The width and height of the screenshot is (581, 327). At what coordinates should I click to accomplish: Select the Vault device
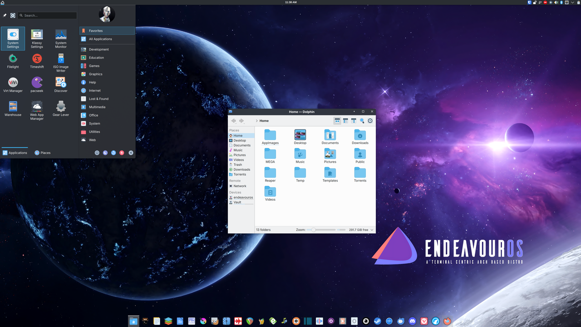pos(241,202)
